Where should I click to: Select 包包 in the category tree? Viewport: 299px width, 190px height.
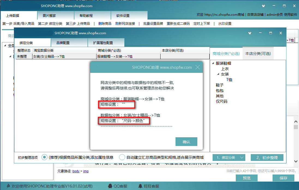coord(219,91)
